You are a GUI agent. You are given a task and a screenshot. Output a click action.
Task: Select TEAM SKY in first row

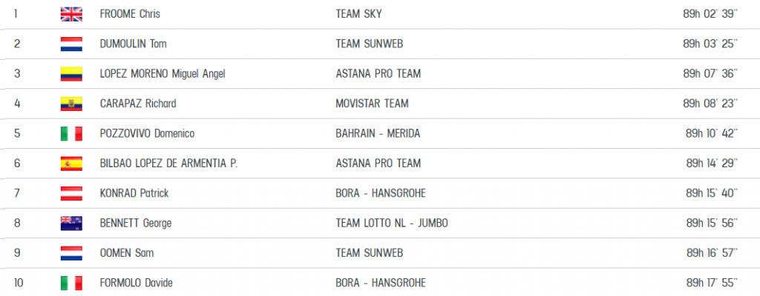358,14
